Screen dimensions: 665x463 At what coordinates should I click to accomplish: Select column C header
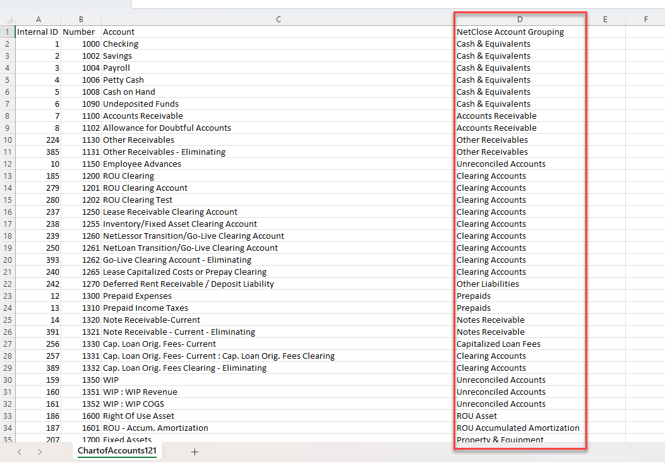click(278, 20)
